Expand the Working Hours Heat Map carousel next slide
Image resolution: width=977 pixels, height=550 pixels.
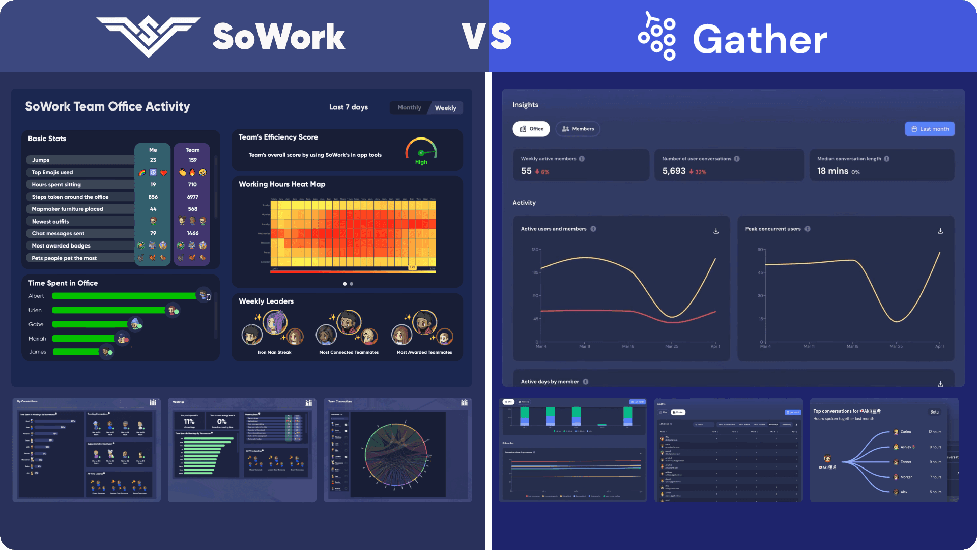[x=353, y=283]
